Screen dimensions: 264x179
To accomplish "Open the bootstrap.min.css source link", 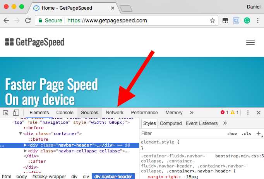I will (x=240, y=156).
